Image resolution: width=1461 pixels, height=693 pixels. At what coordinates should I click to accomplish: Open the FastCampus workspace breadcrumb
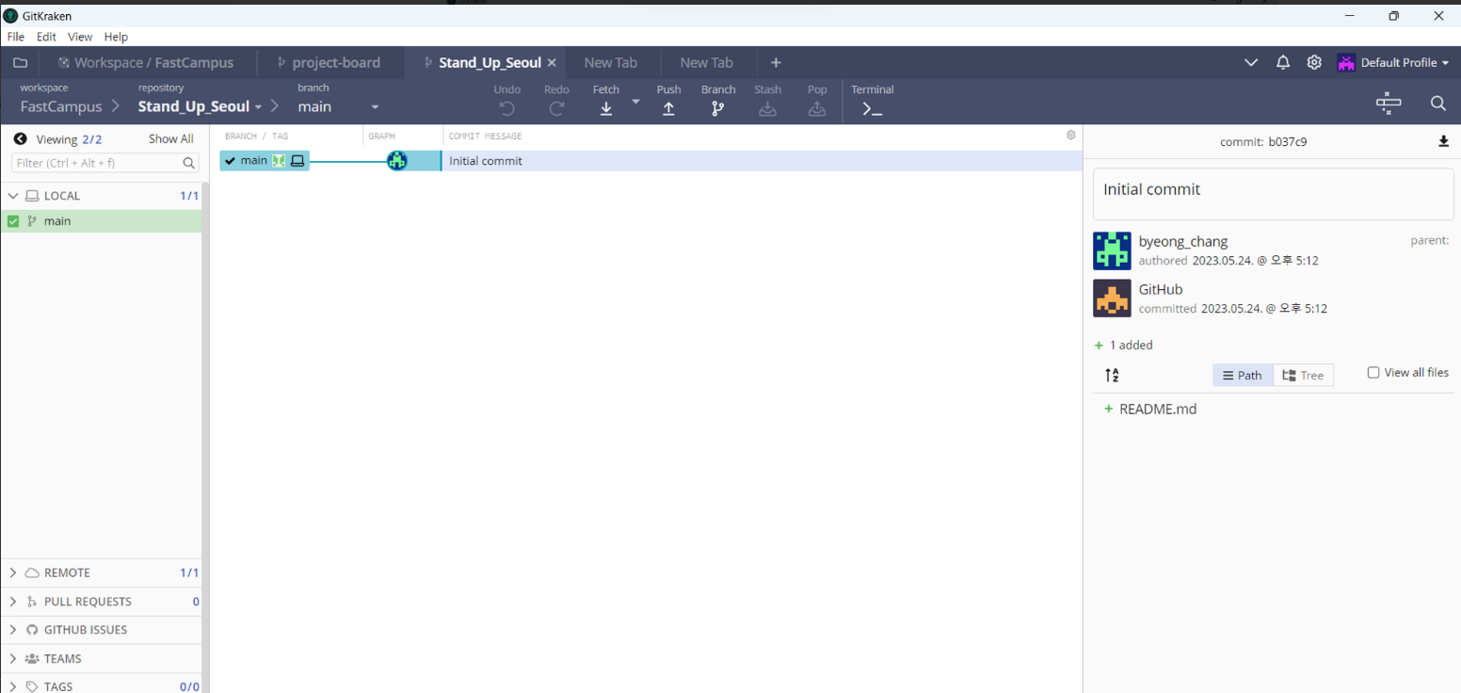pyautogui.click(x=61, y=106)
